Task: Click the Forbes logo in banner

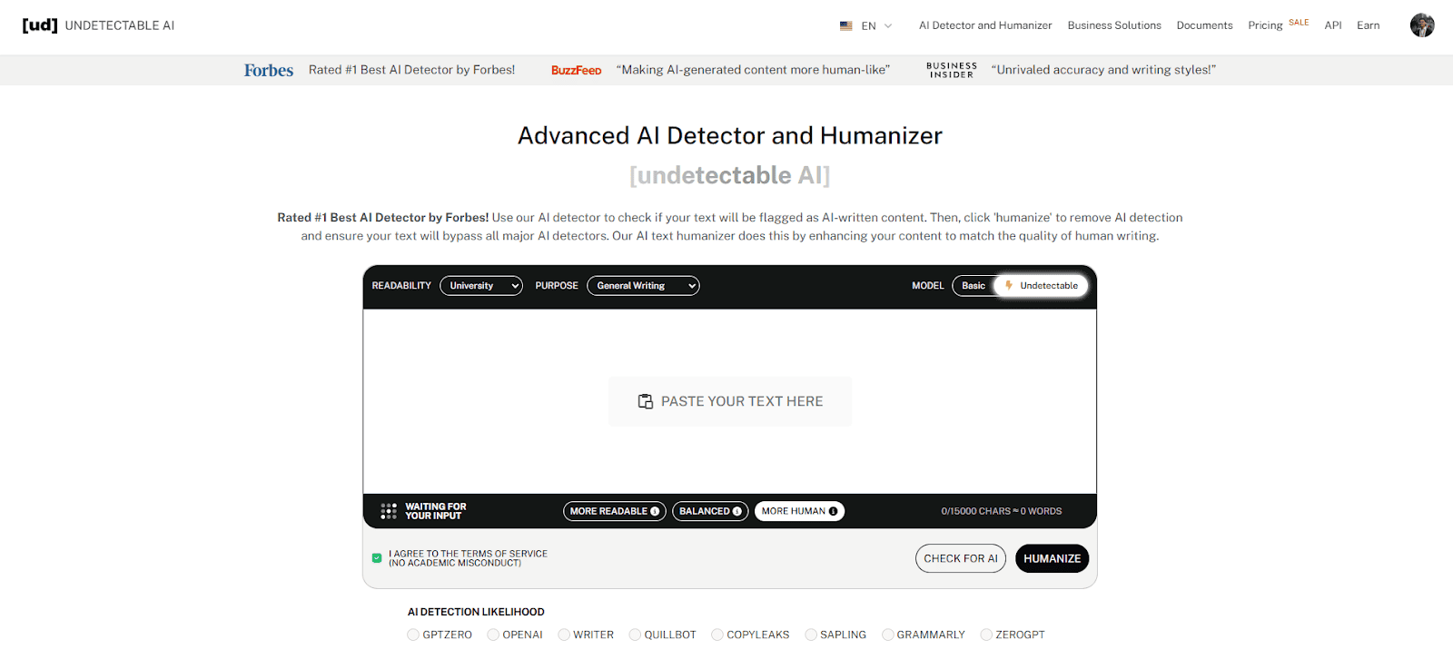Action: click(x=268, y=70)
